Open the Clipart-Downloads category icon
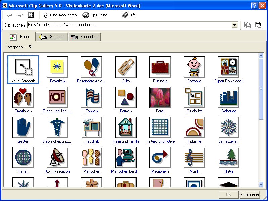 (229, 67)
